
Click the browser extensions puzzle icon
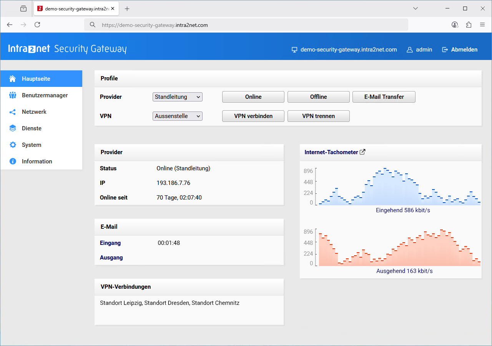pos(469,25)
